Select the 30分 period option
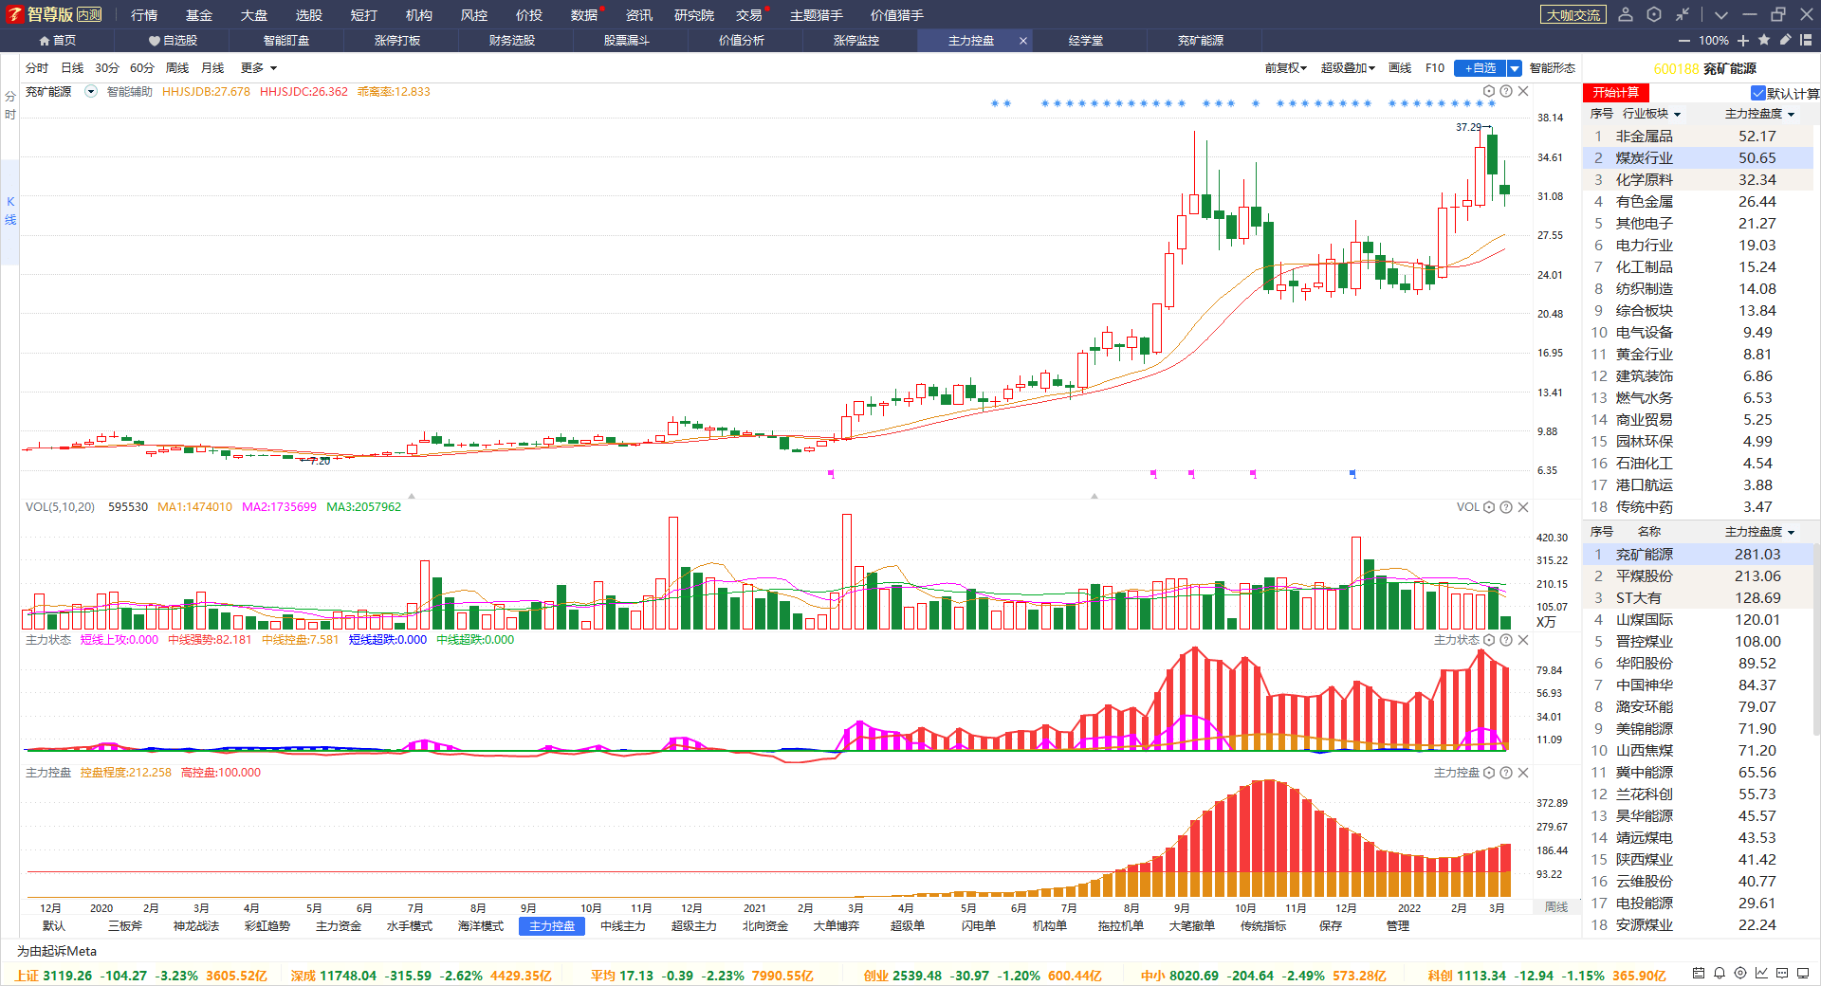The height and width of the screenshot is (986, 1821). point(107,68)
